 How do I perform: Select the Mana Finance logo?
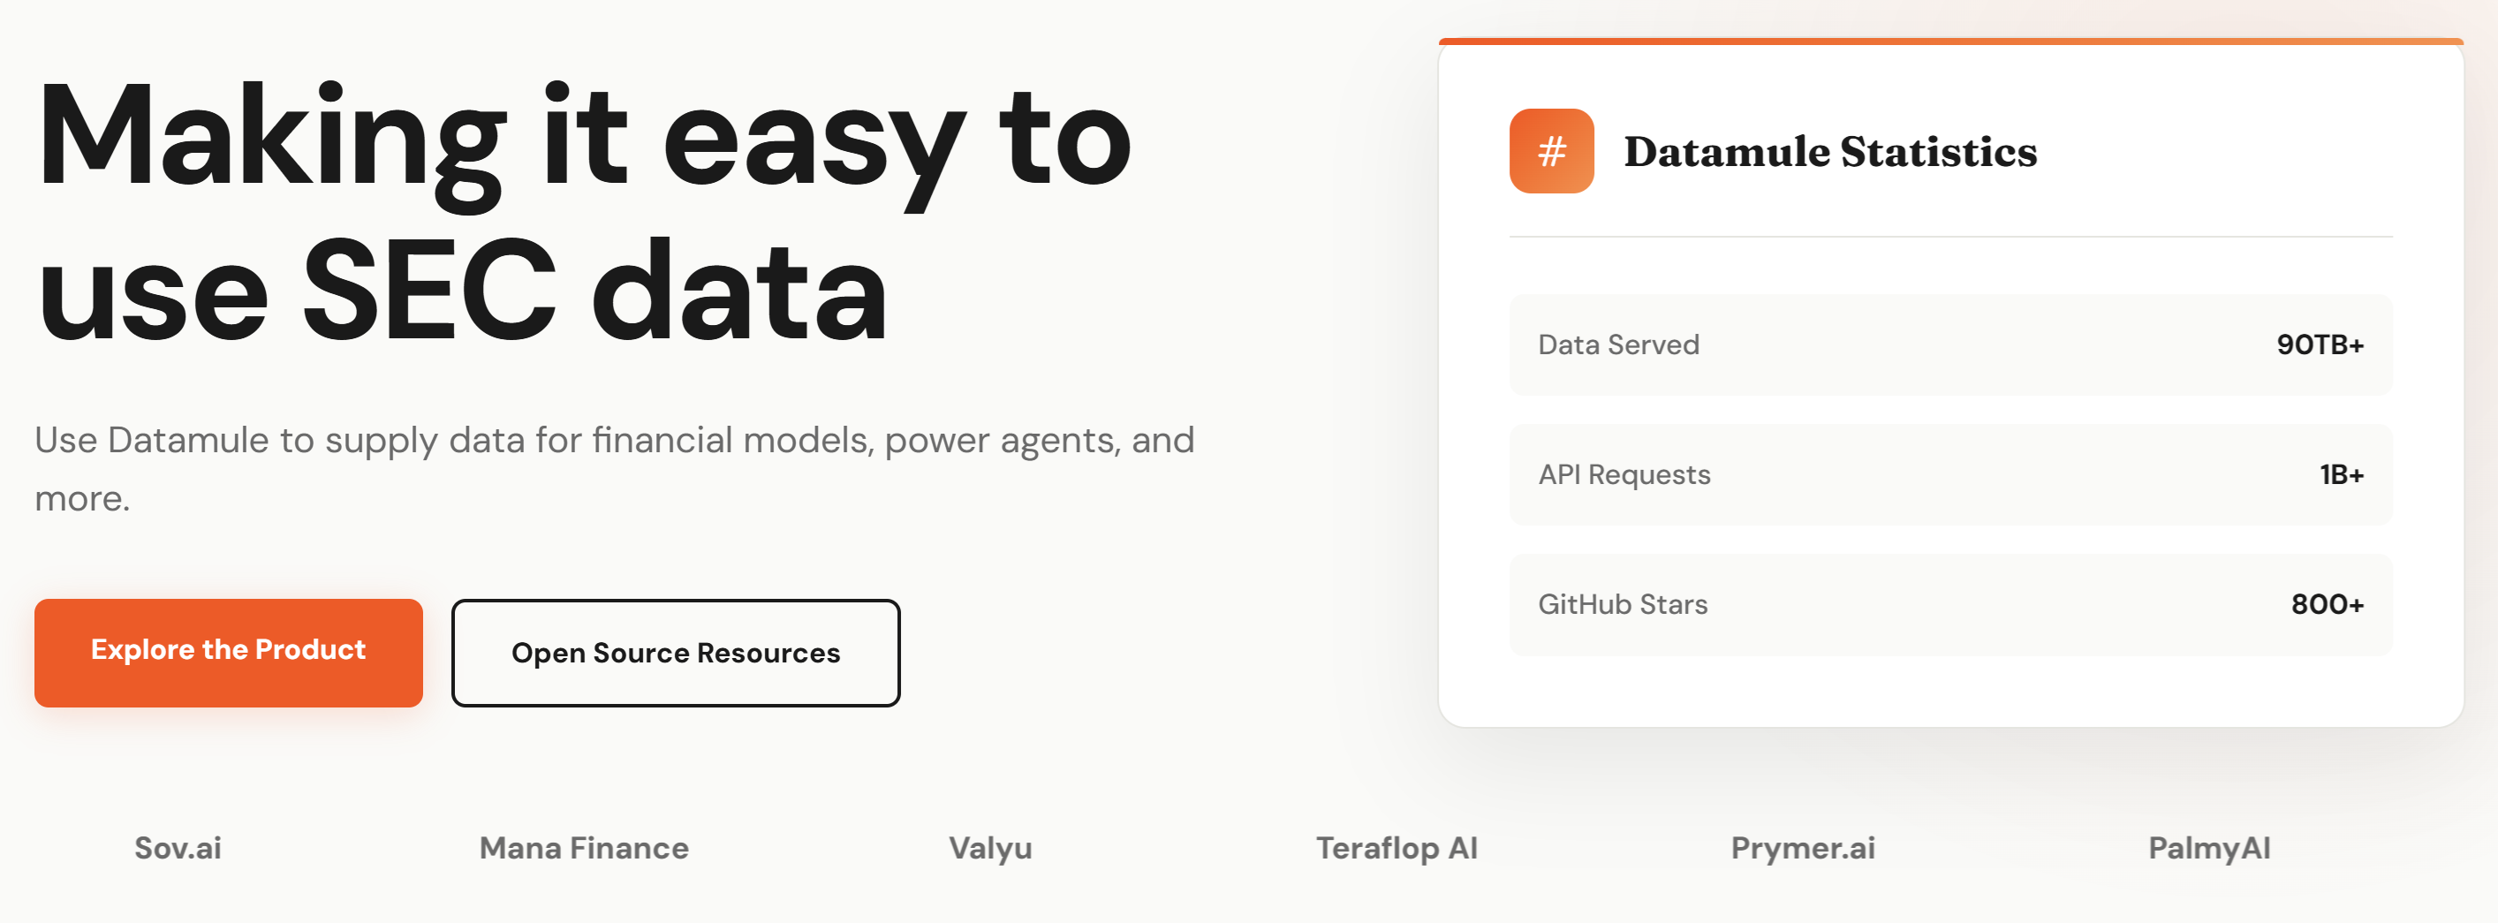coord(583,848)
